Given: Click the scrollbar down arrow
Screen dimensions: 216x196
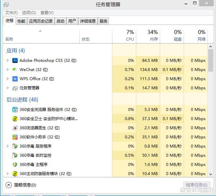Looking at the screenshot, I should click(x=210, y=174).
